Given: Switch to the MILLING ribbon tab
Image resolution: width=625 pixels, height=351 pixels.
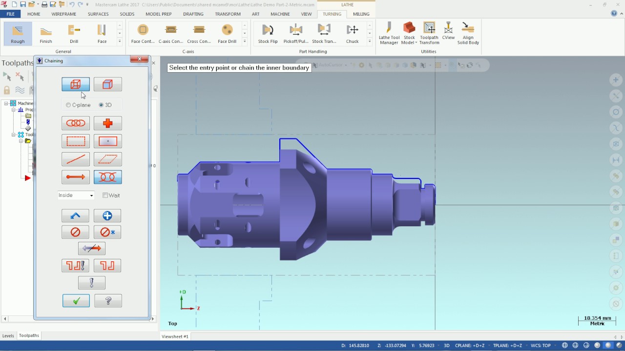Looking at the screenshot, I should [x=361, y=14].
